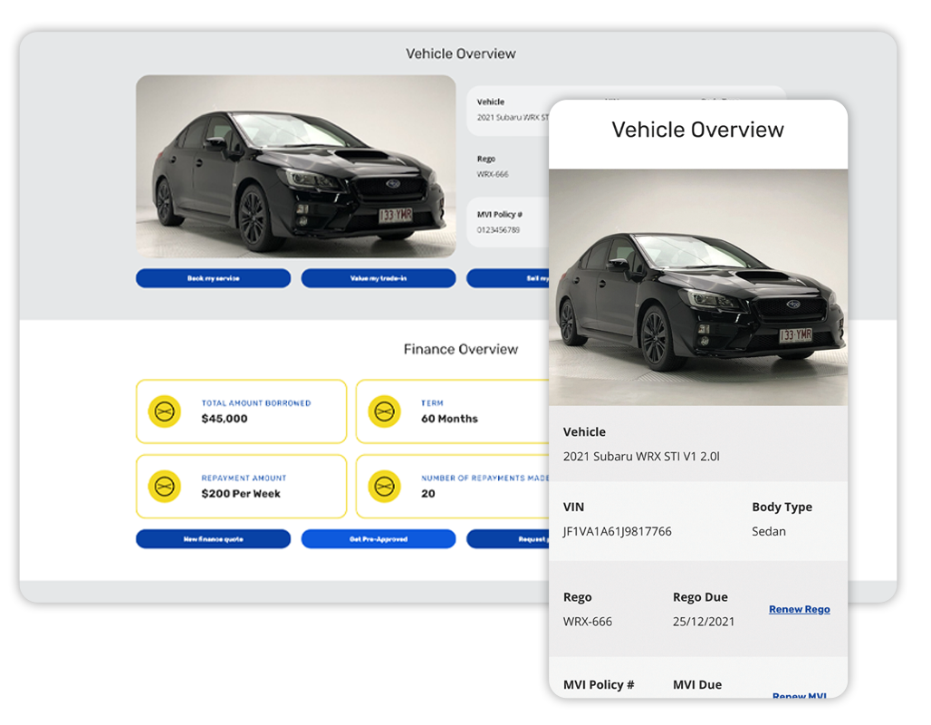Image resolution: width=931 pixels, height=725 pixels.
Task: Click the MVI Due label in mobile panel
Action: [697, 684]
